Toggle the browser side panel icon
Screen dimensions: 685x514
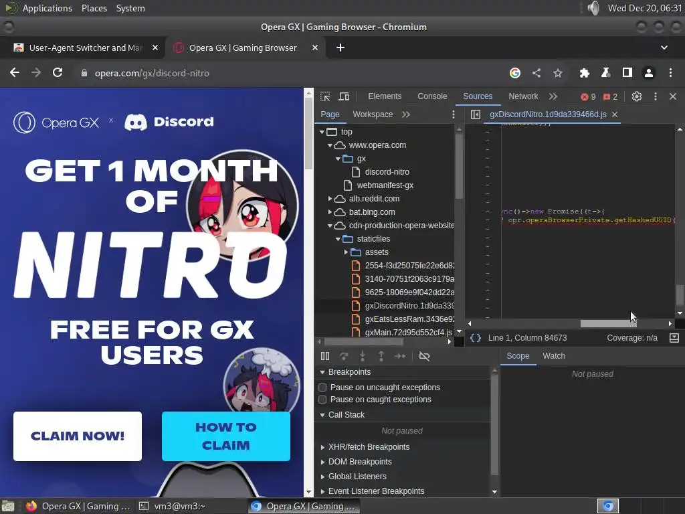tap(627, 72)
